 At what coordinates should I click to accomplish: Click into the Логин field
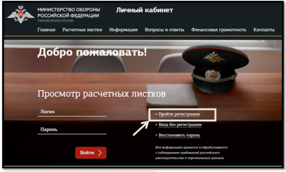point(72,112)
